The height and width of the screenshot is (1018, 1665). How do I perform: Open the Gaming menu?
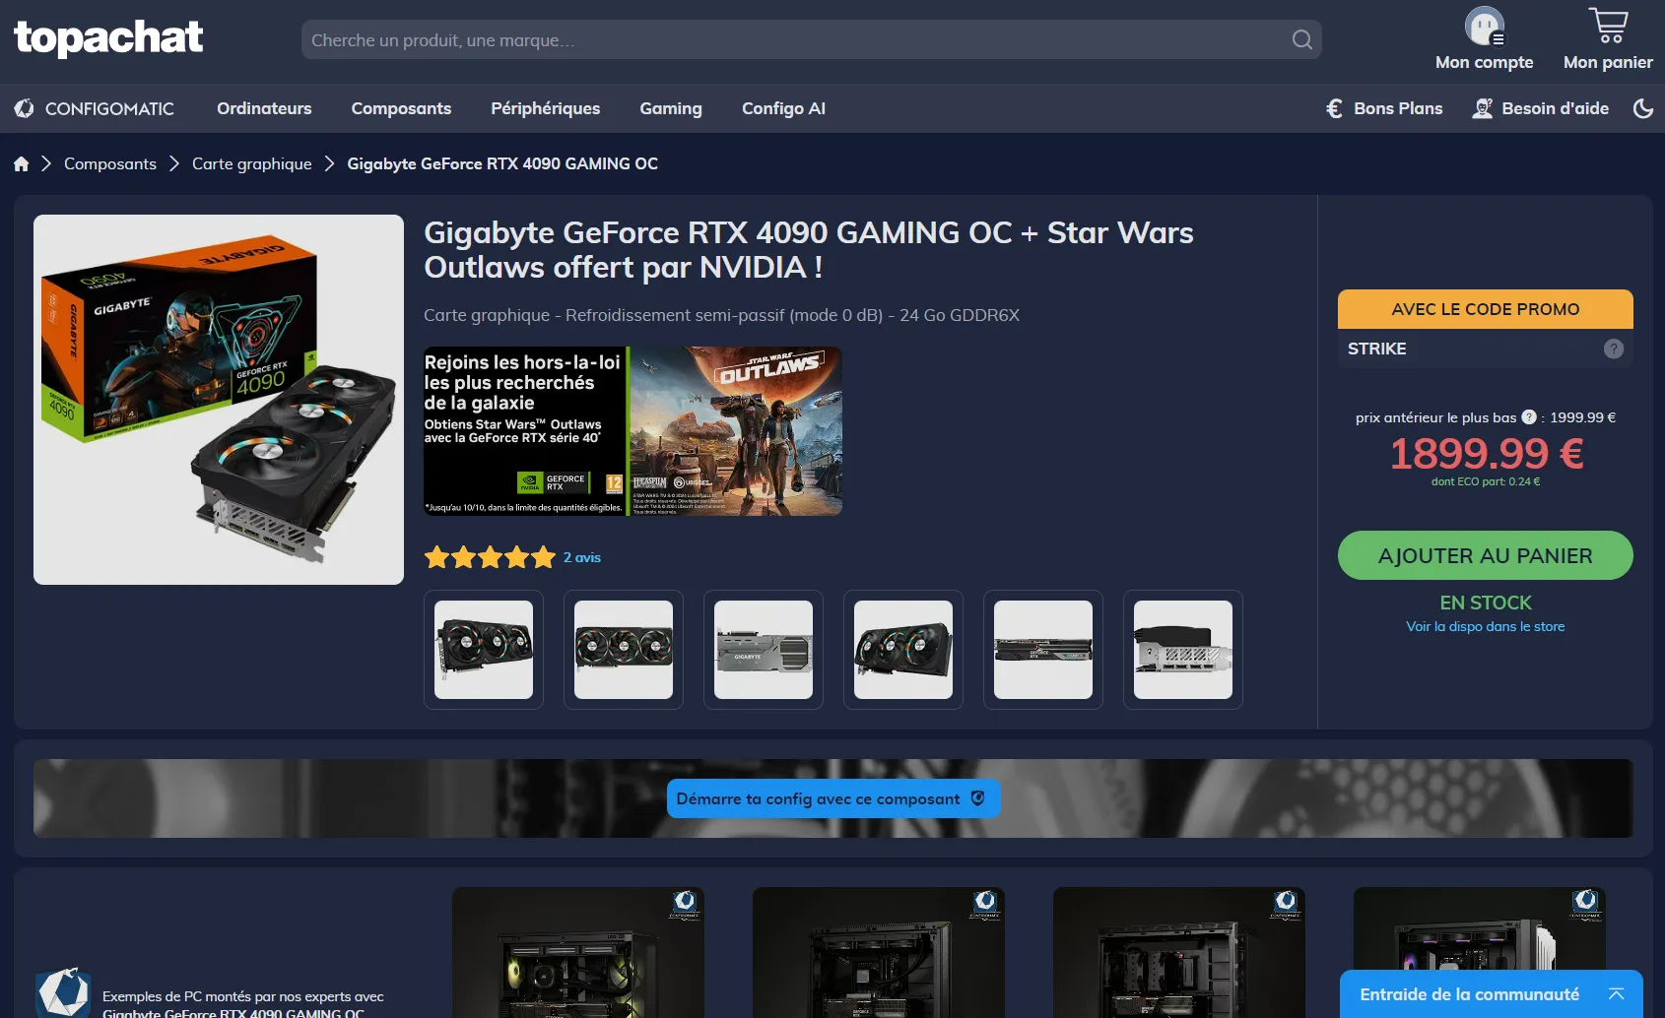pos(671,108)
